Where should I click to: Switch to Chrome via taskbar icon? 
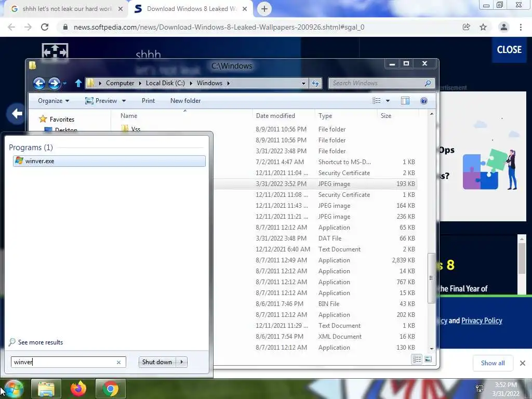pyautogui.click(x=110, y=389)
